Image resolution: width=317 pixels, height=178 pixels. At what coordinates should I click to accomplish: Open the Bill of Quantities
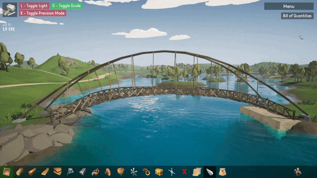click(x=297, y=16)
